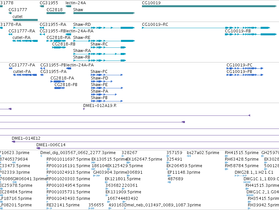279x210 pixels.
Task: Click the RP001011697.5prime EST label
Action: point(68,159)
